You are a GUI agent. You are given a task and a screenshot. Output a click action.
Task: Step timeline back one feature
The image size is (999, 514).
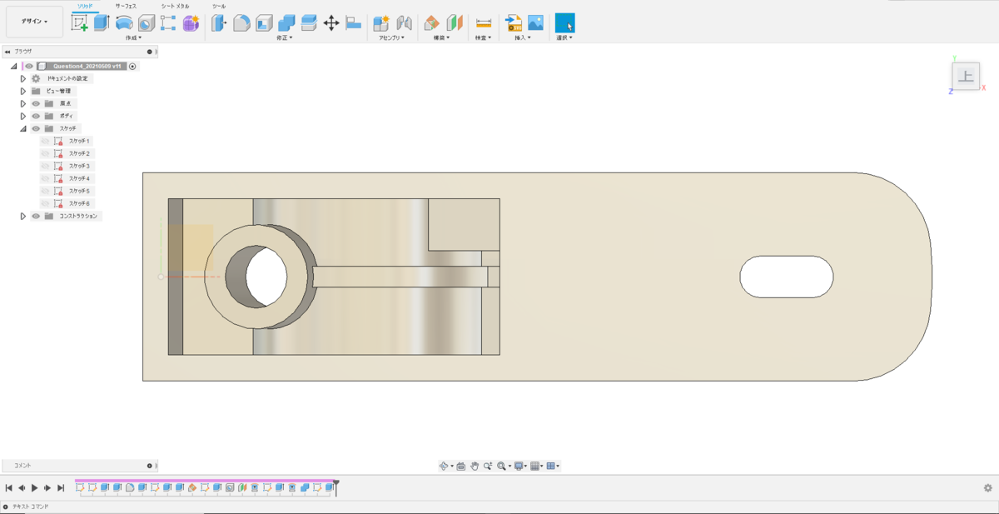[x=22, y=488]
